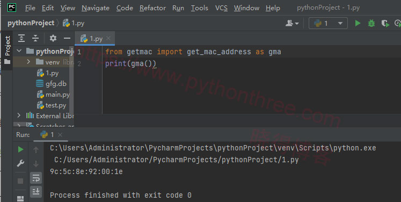The width and height of the screenshot is (401, 202).
Task: Click Collapse All in Project panel
Action: [x=35, y=38]
